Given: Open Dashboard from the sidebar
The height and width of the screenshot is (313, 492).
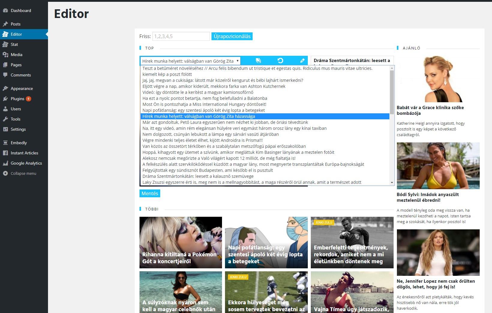Looking at the screenshot, I should pyautogui.click(x=21, y=10).
